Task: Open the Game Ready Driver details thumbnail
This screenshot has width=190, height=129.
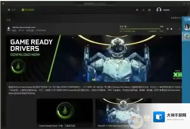Action: coord(64,112)
